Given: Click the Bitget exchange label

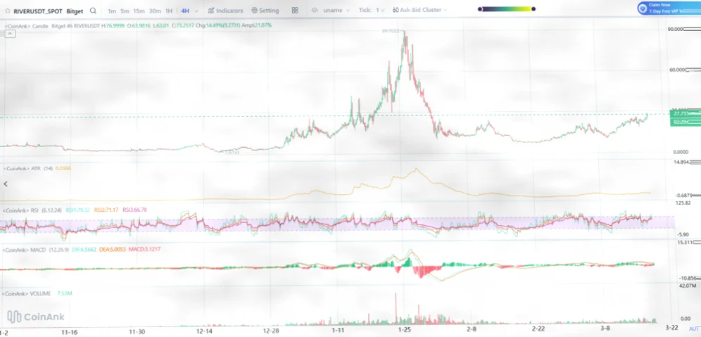Looking at the screenshot, I should pyautogui.click(x=75, y=11).
